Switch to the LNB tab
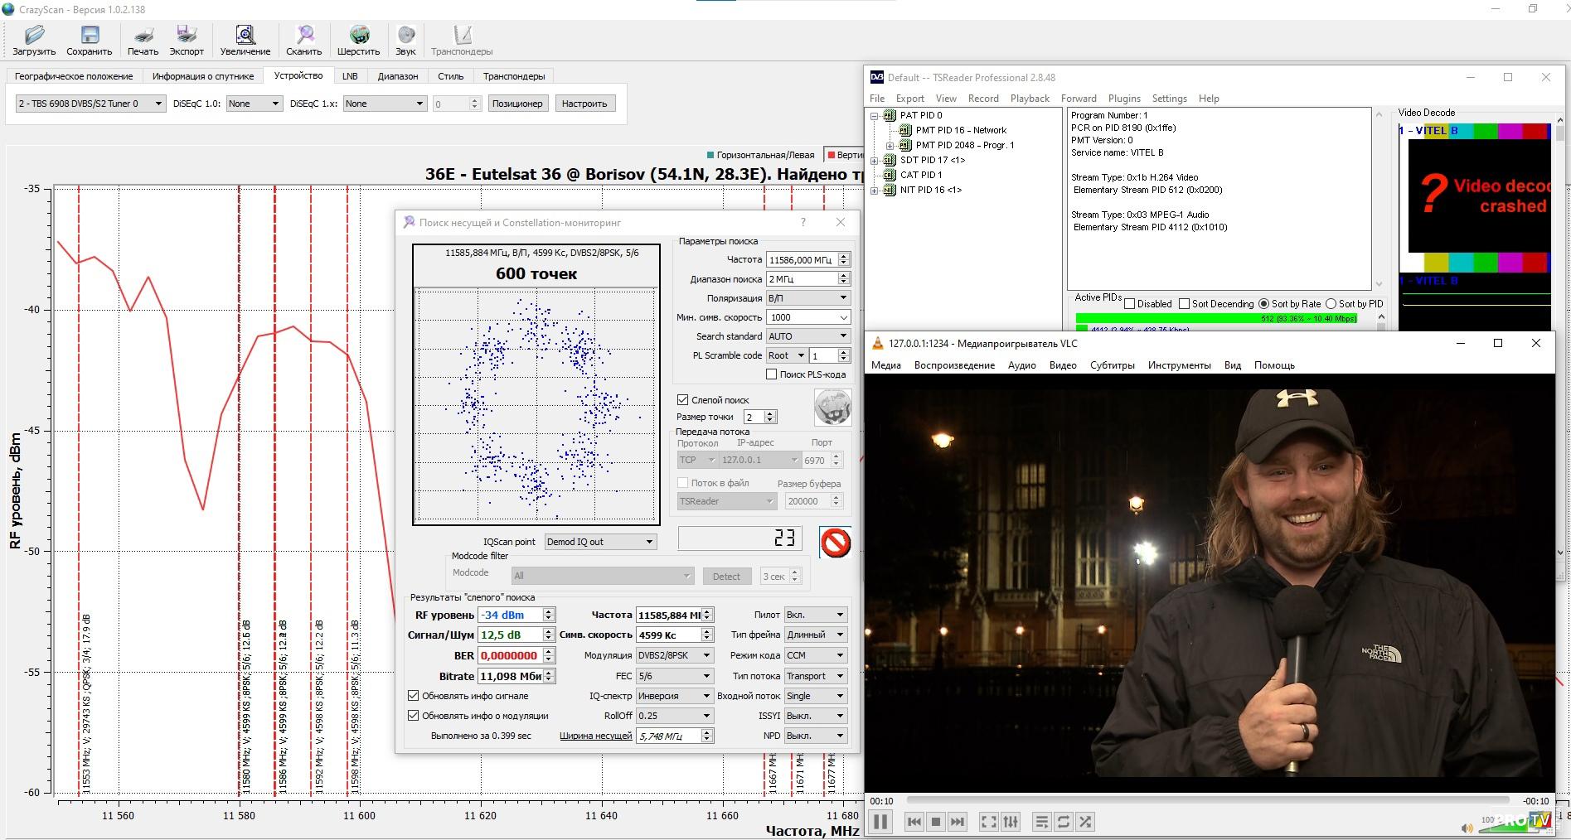 (350, 76)
